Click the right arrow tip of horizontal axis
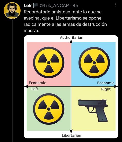Screen dimensions: 122x142 [116, 86]
